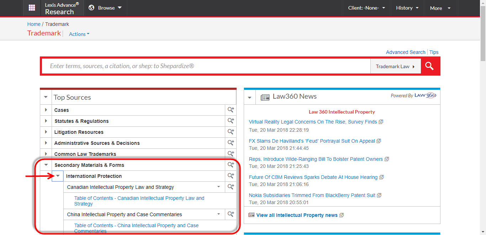Viewport: 486px width, 235px height.
Task: Open Table of Contents for Canadian IP Law
Action: (139, 201)
